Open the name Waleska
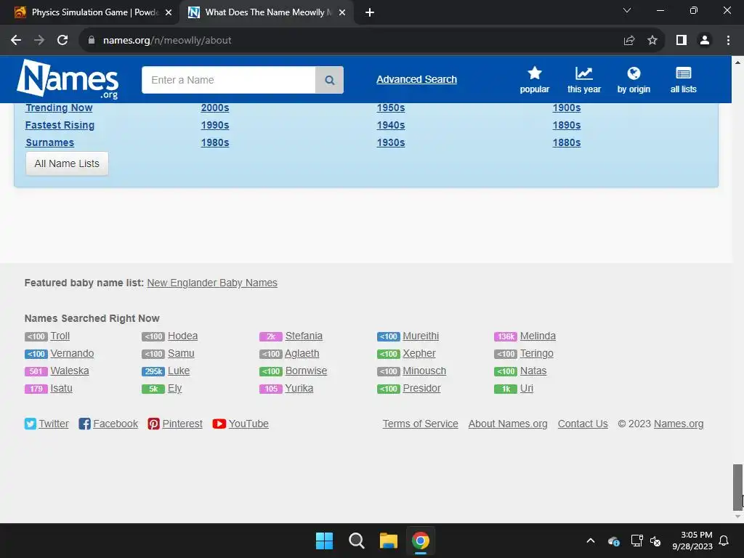The height and width of the screenshot is (558, 744). point(70,371)
